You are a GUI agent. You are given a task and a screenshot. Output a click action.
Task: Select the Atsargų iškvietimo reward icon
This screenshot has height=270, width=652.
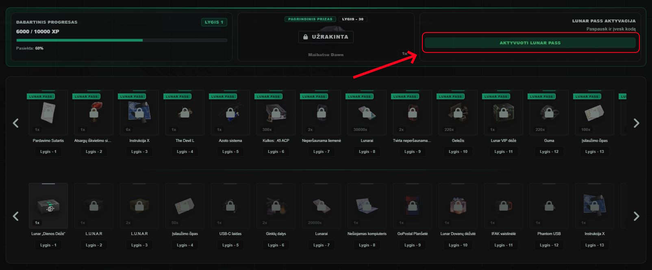[94, 113]
